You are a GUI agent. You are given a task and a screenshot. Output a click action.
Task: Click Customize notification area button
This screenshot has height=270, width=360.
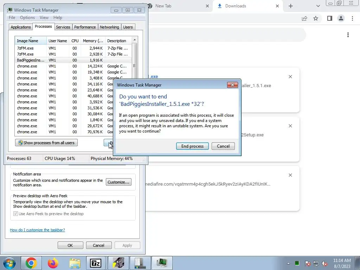(118, 182)
